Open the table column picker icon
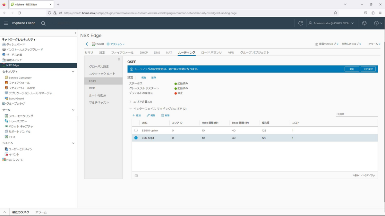385x216 pixels. click(136, 176)
